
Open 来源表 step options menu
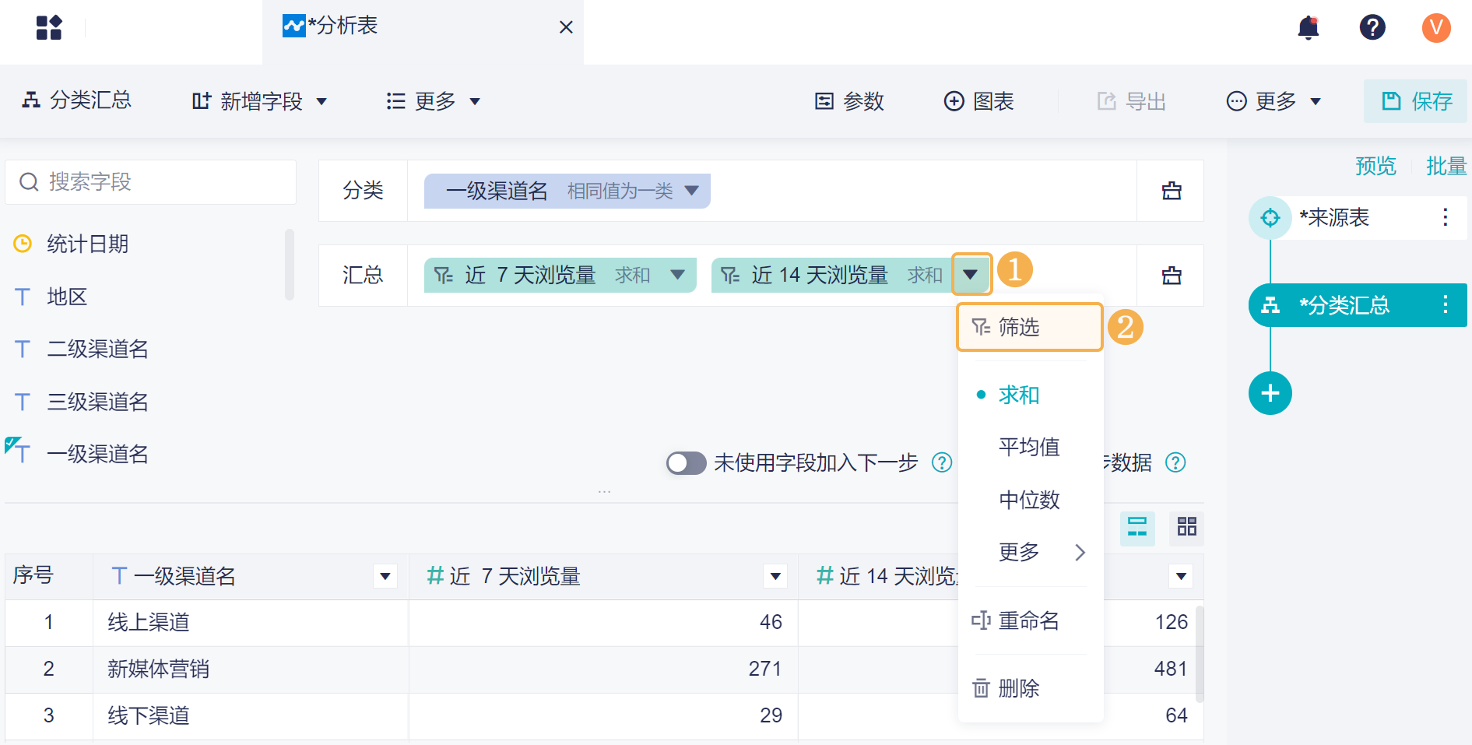pyautogui.click(x=1445, y=217)
